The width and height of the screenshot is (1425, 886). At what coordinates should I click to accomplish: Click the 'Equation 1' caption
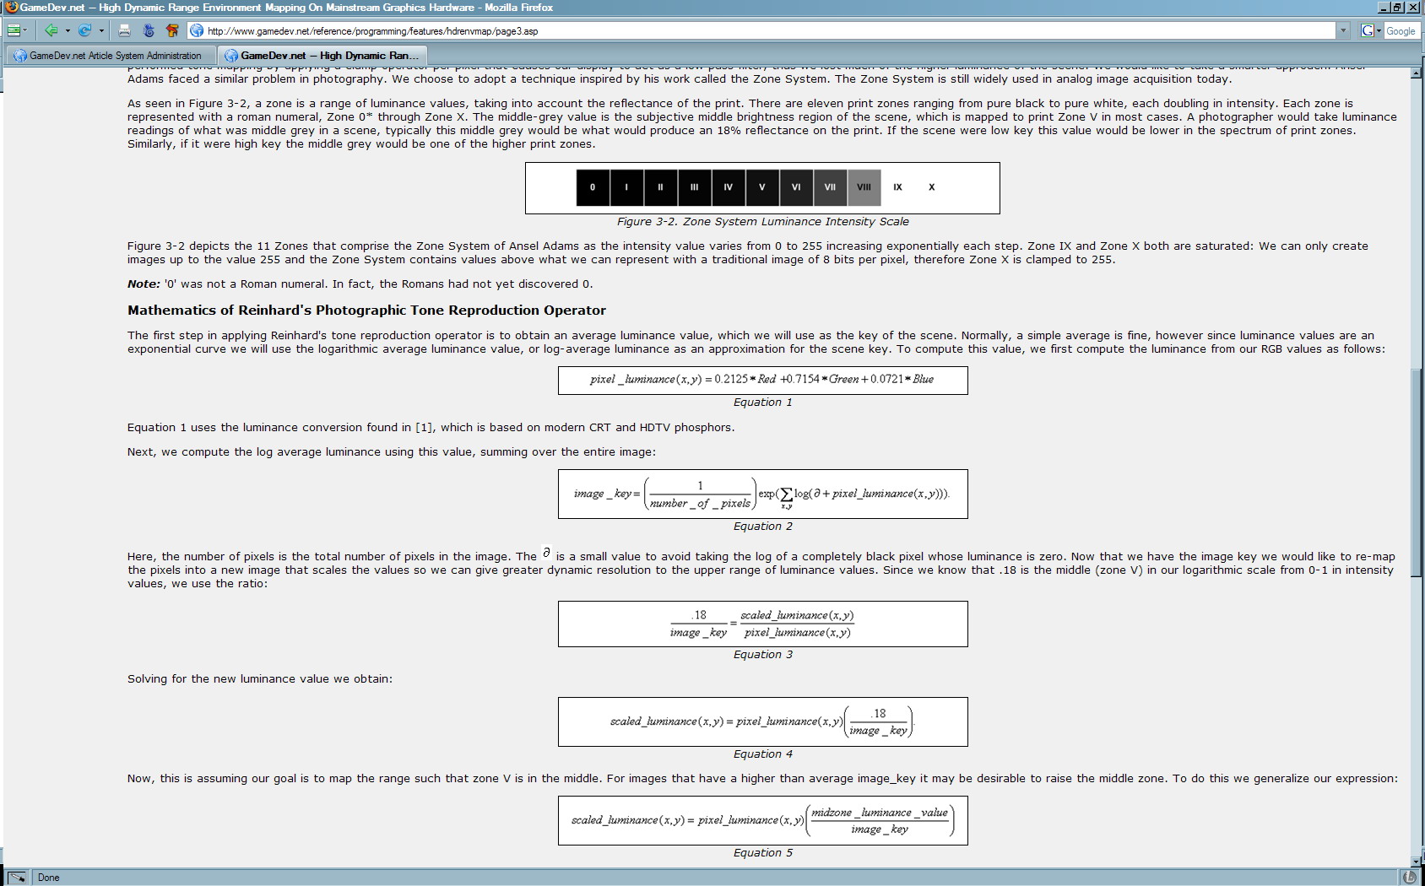763,402
